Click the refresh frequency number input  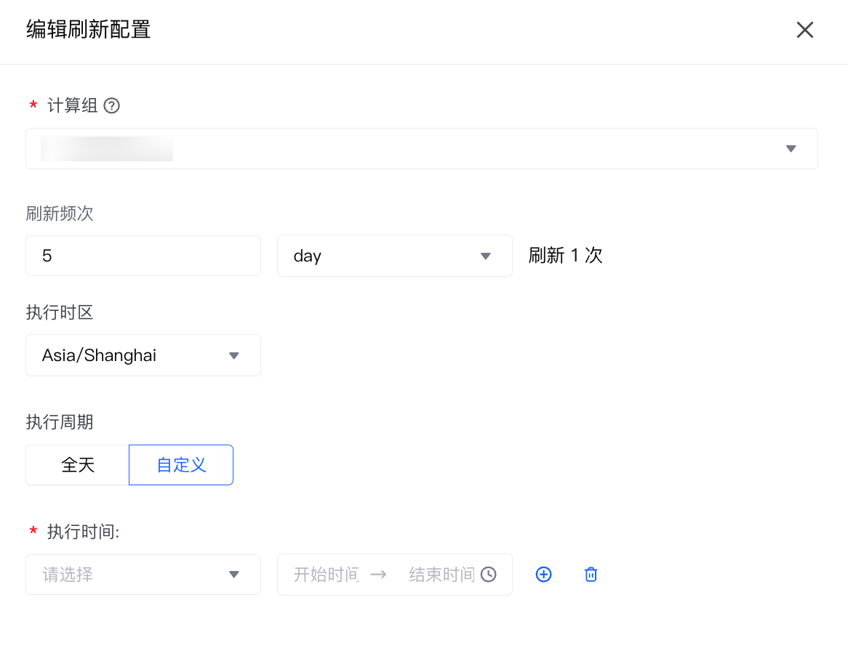(143, 256)
